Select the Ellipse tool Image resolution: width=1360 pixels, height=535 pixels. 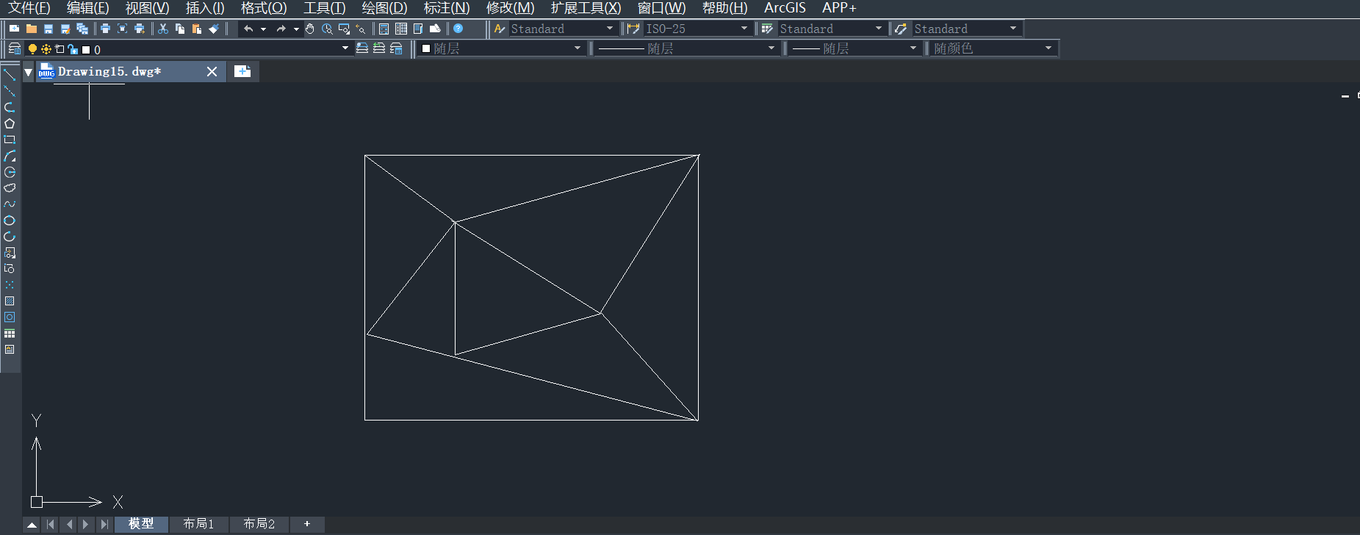tap(10, 220)
